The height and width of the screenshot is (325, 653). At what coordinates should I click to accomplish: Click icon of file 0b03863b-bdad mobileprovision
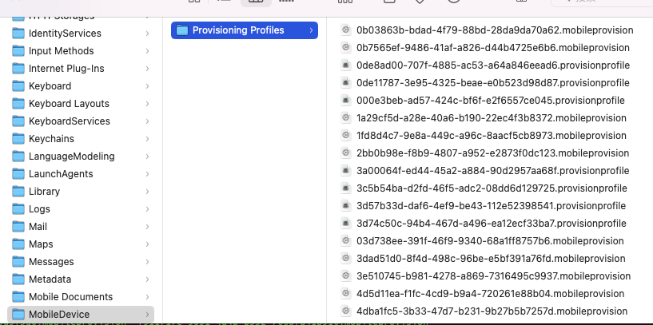tap(345, 30)
